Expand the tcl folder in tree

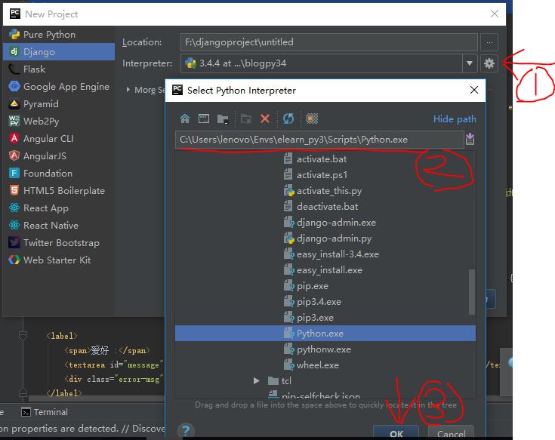click(257, 381)
